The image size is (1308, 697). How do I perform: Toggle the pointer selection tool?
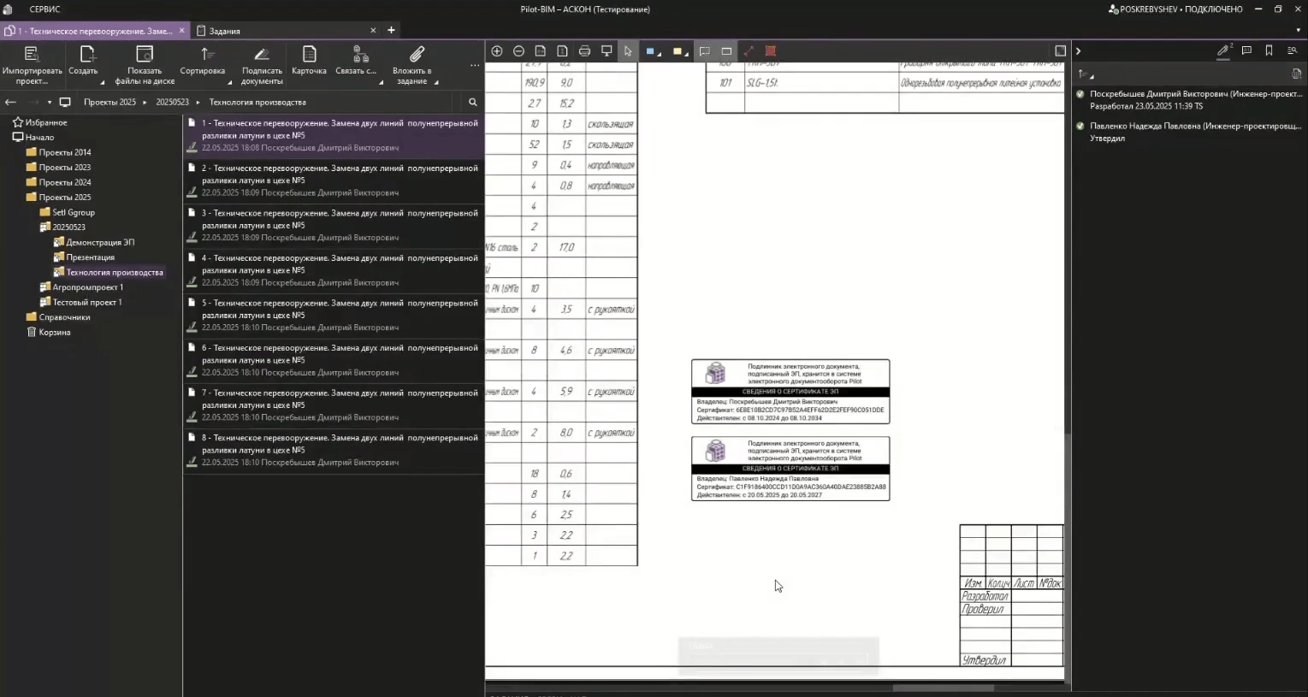[x=628, y=51]
